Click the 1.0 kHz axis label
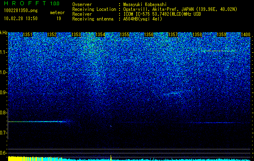 coord(3,72)
